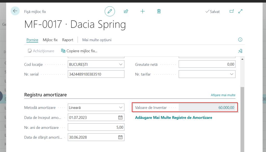Open the card in a new window
This screenshot has width=266, height=152.
tap(232, 11)
